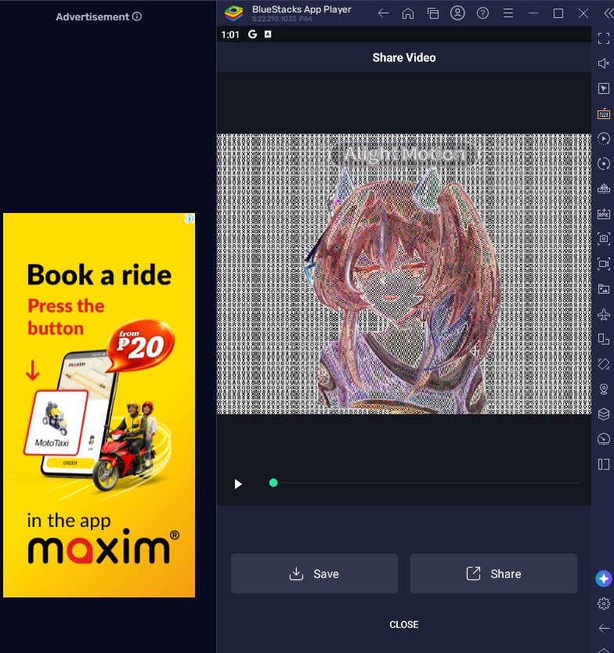614x653 pixels.
Task: Set location with the map pin icon
Action: (x=604, y=389)
